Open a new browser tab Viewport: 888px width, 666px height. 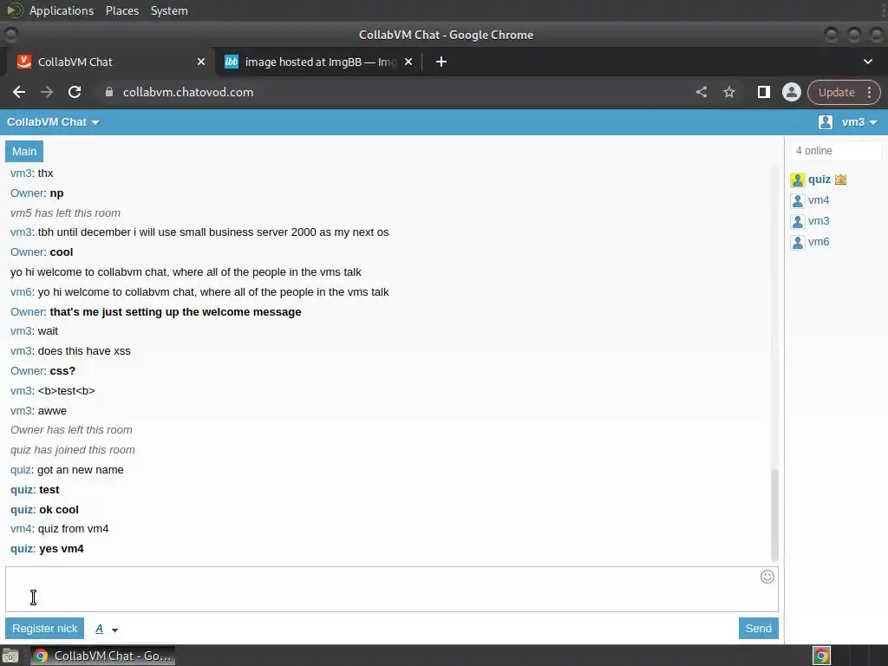pyautogui.click(x=441, y=62)
